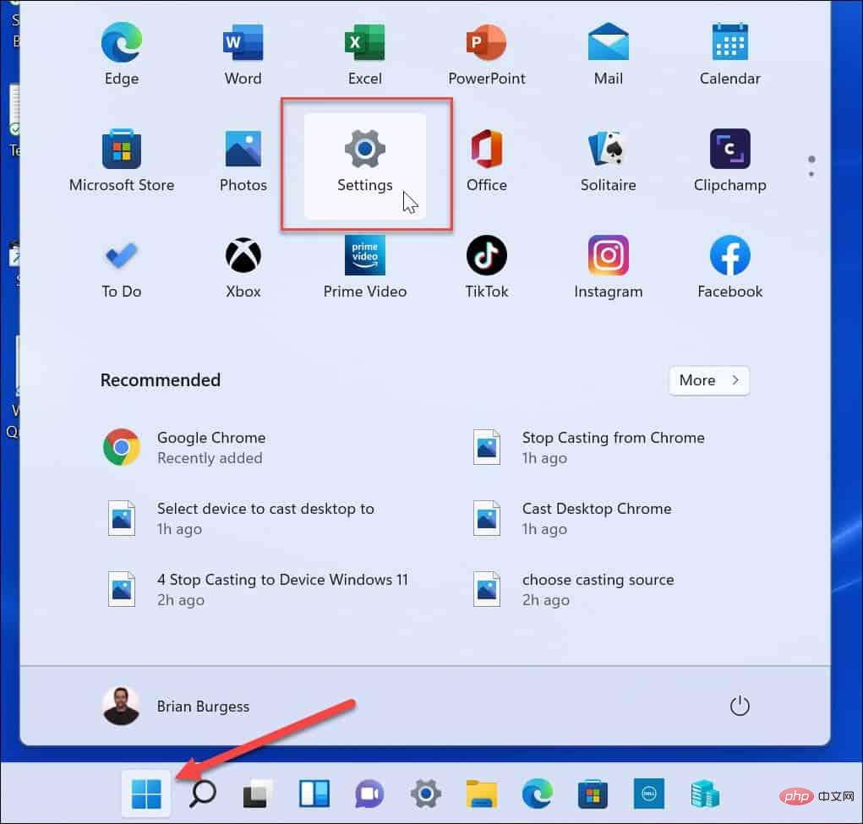Launch Microsoft Edge from the Start menu
This screenshot has width=863, height=824.
121,53
